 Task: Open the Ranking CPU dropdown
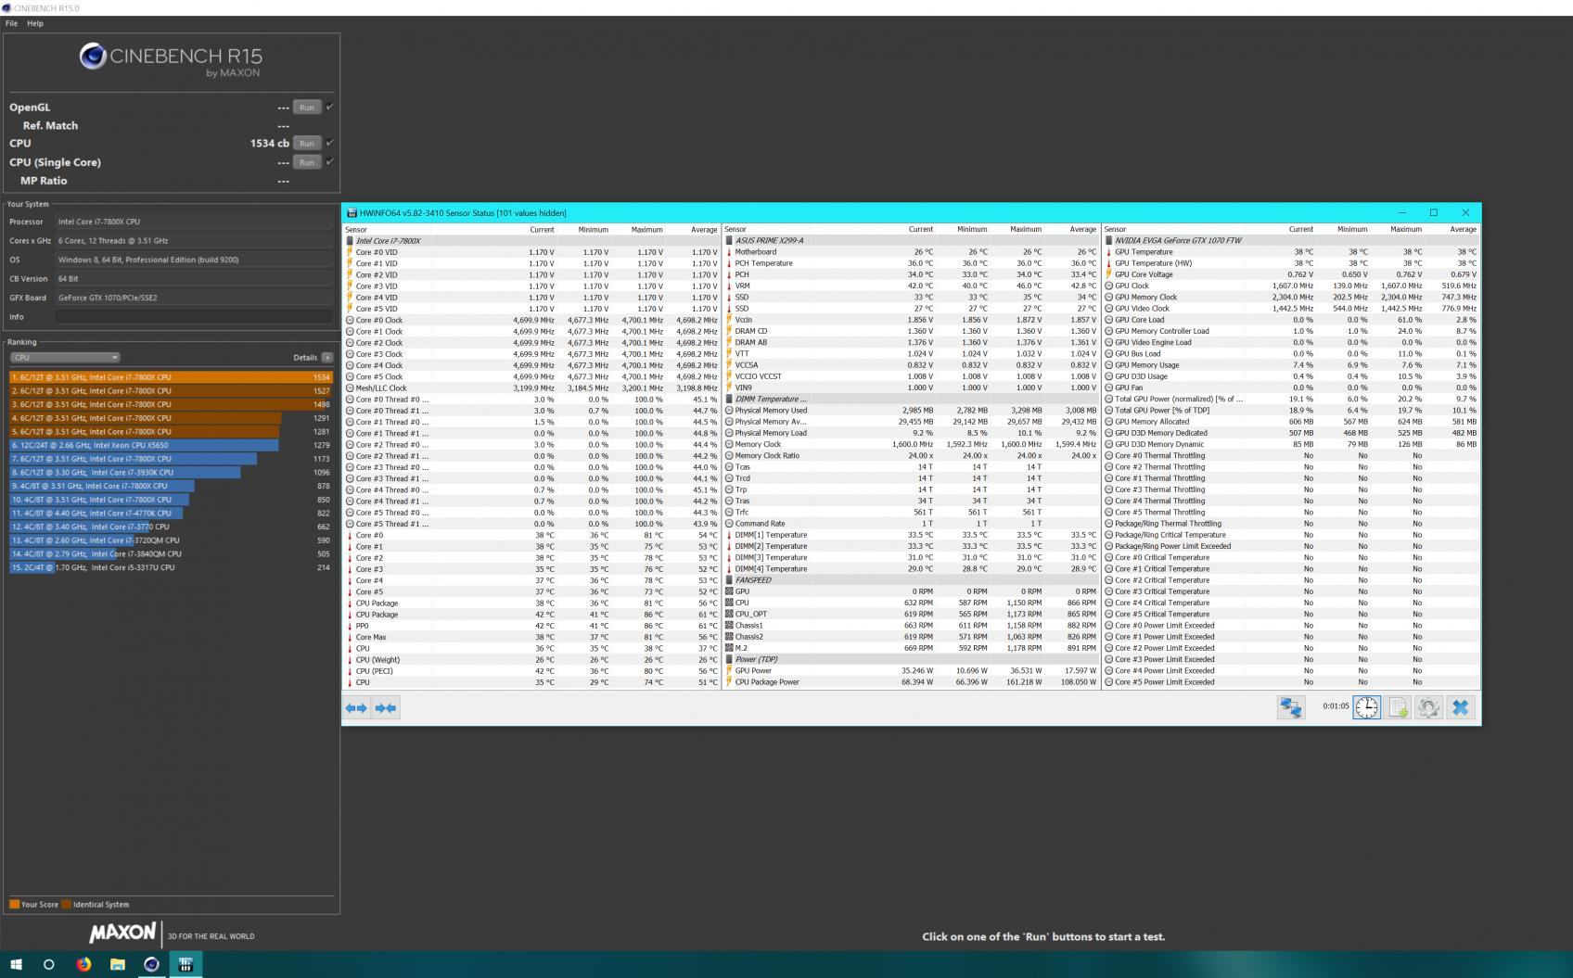65,358
